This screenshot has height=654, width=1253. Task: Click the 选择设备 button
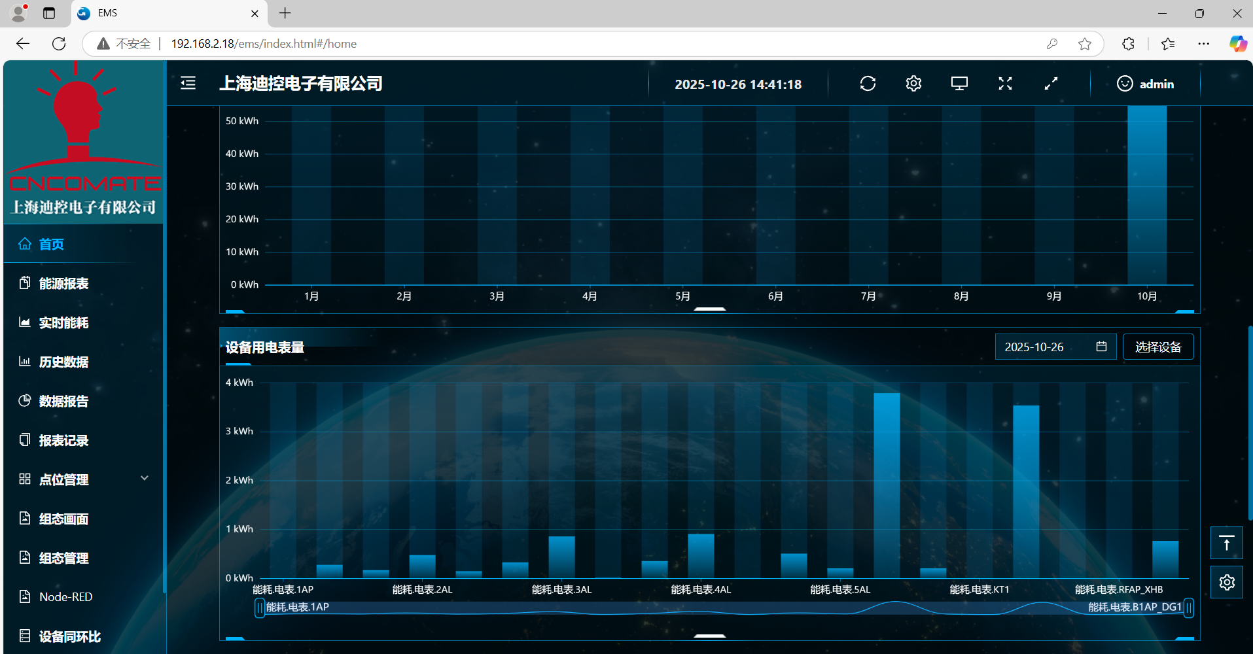[x=1157, y=347]
